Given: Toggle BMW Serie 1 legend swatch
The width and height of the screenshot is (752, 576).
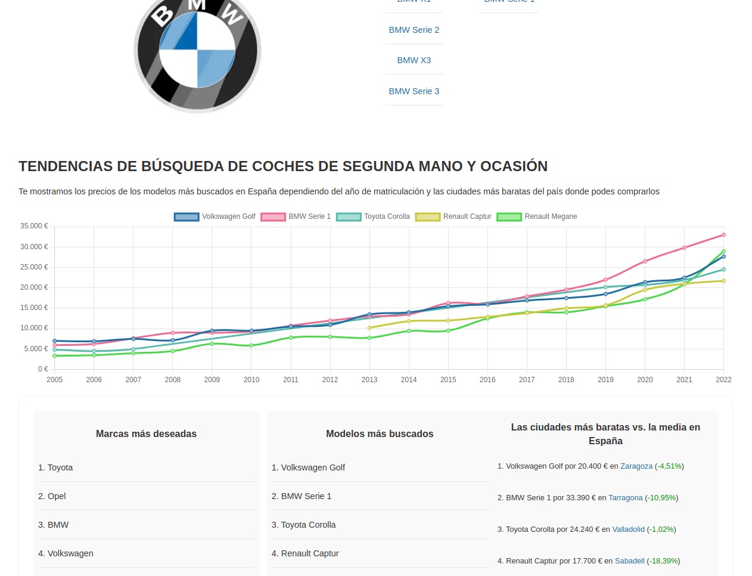Looking at the screenshot, I should [x=273, y=216].
